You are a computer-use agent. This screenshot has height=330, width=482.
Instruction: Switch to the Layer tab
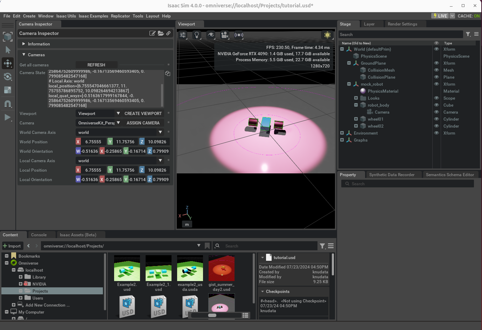click(x=369, y=24)
